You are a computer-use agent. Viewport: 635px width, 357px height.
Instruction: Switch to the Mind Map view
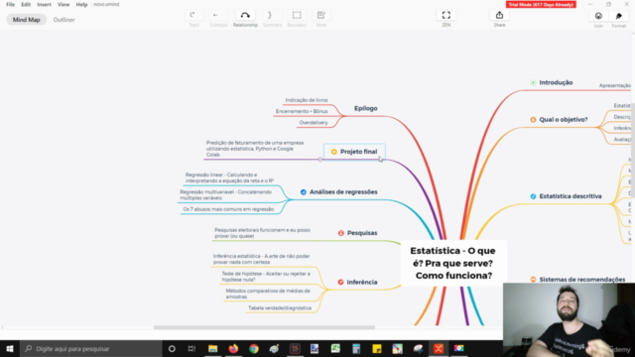[27, 20]
